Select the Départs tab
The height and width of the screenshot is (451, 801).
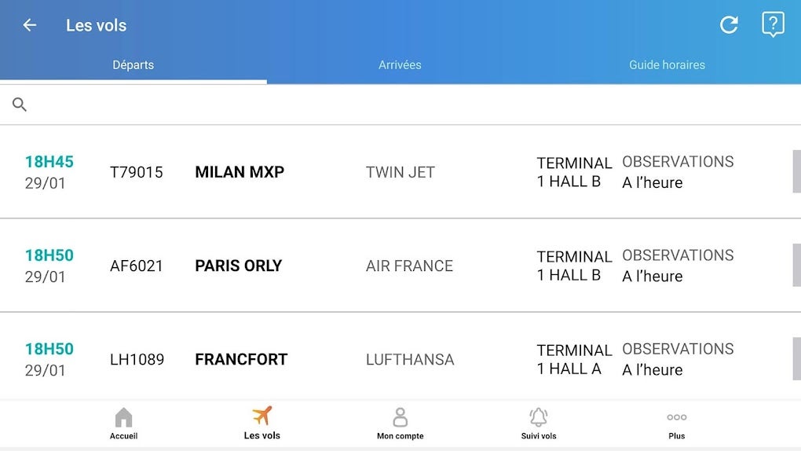133,65
